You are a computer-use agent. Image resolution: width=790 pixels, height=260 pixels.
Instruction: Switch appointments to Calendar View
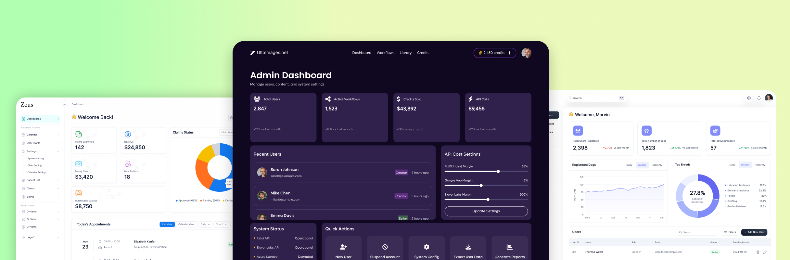point(186,224)
